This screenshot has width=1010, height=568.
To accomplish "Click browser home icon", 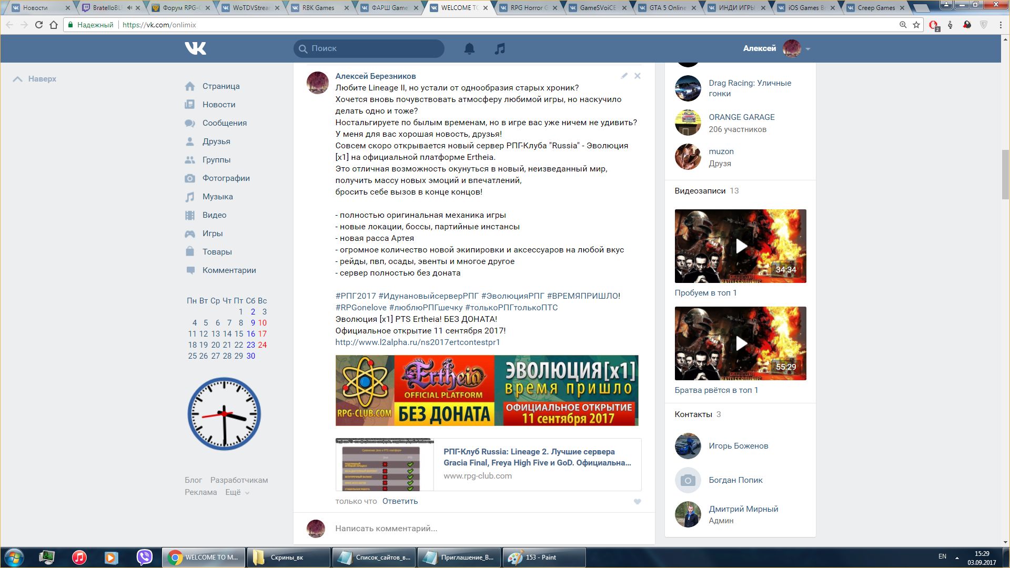I will pos(54,25).
